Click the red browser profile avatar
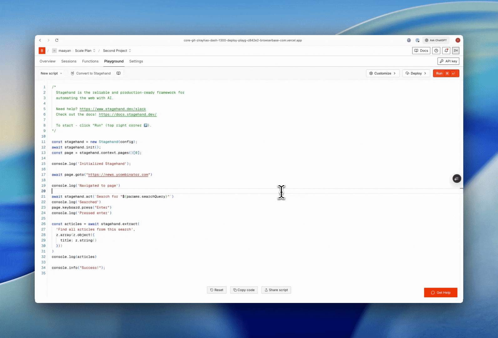498x338 pixels. [x=458, y=40]
